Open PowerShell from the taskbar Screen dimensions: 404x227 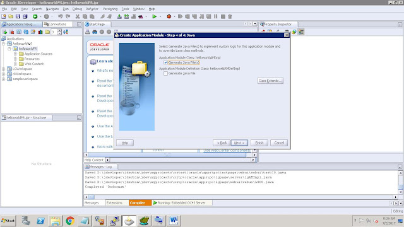pos(40,221)
